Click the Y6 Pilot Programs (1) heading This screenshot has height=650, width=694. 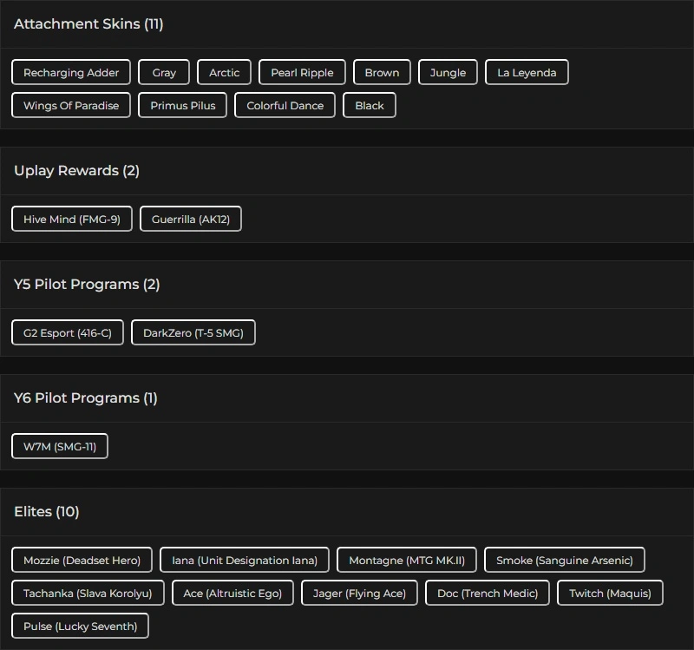click(x=85, y=398)
